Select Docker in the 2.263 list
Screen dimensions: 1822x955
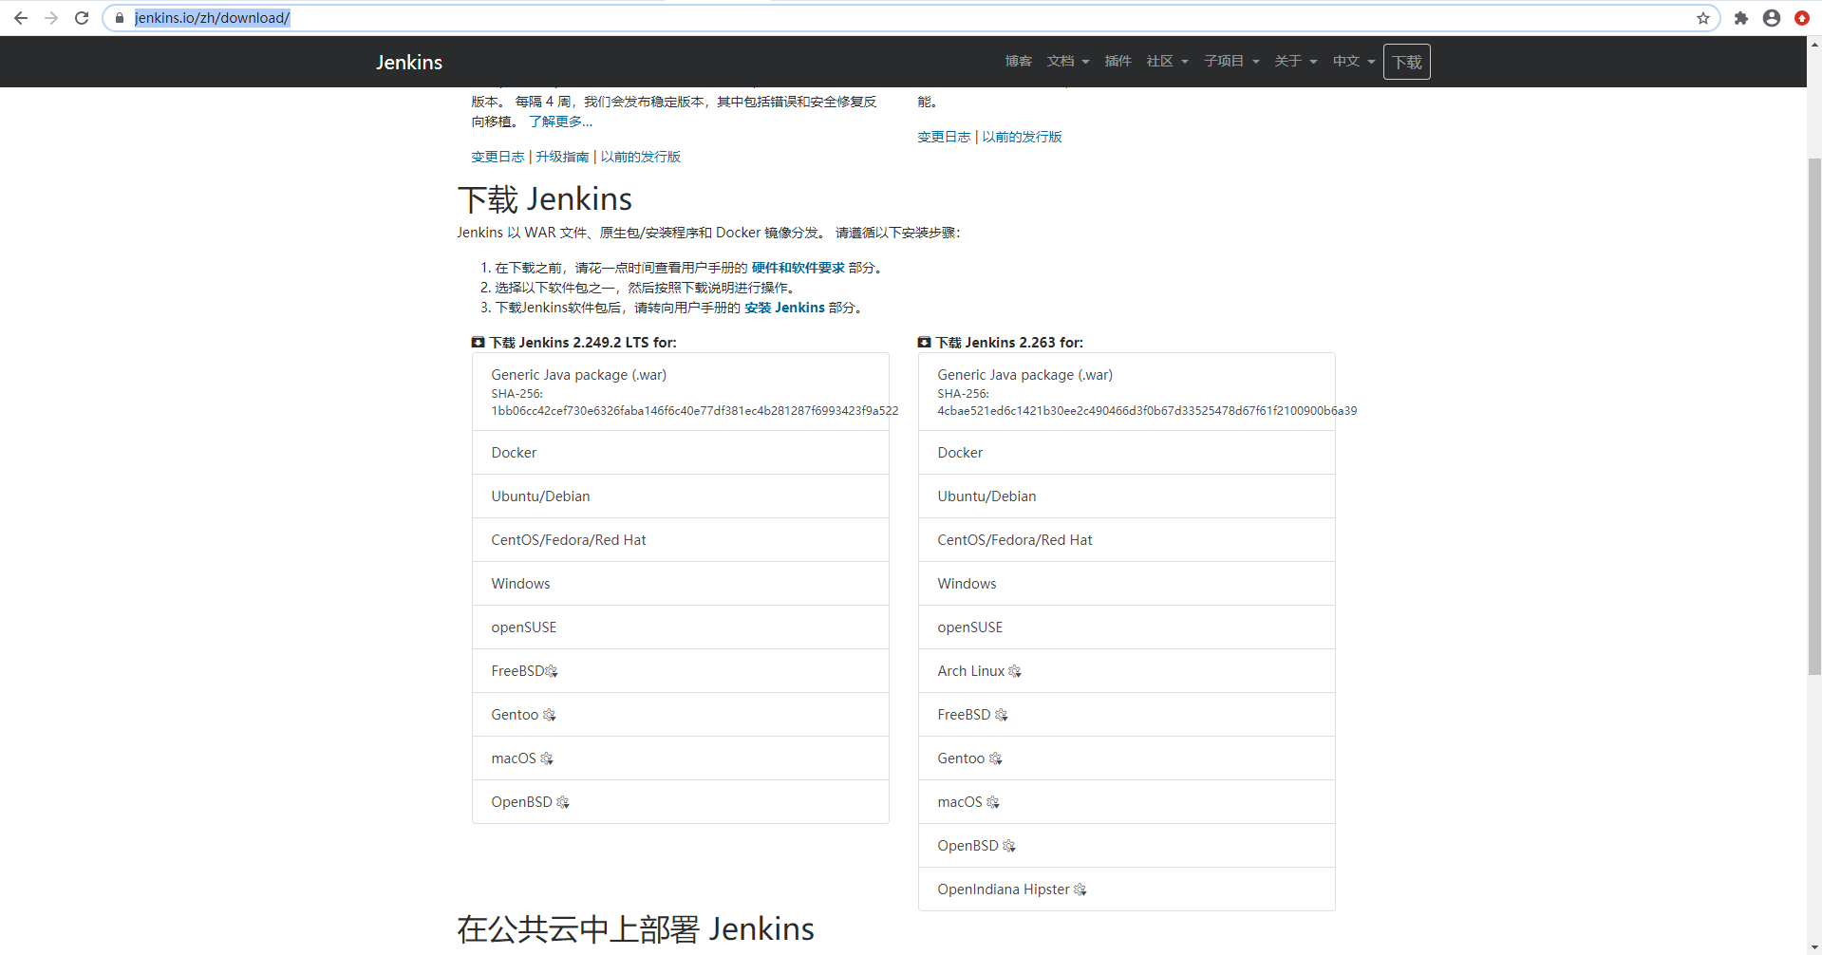coord(1127,453)
